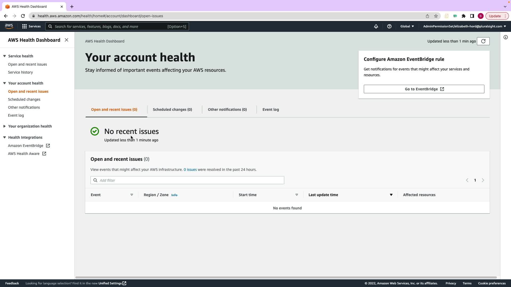Open the Global region dropdown

point(407,26)
